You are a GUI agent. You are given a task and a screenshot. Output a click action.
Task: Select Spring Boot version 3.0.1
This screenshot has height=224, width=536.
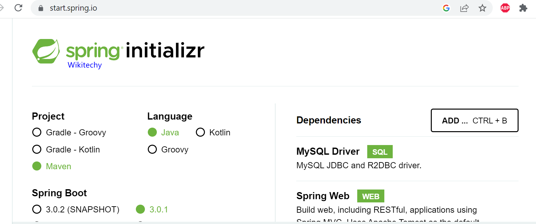[152, 209]
